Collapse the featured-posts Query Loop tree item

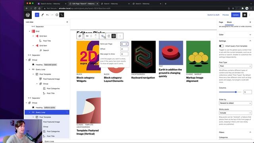[29, 70]
